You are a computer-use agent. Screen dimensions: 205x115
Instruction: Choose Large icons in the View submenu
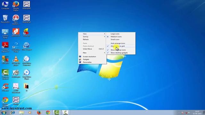pos(121,34)
